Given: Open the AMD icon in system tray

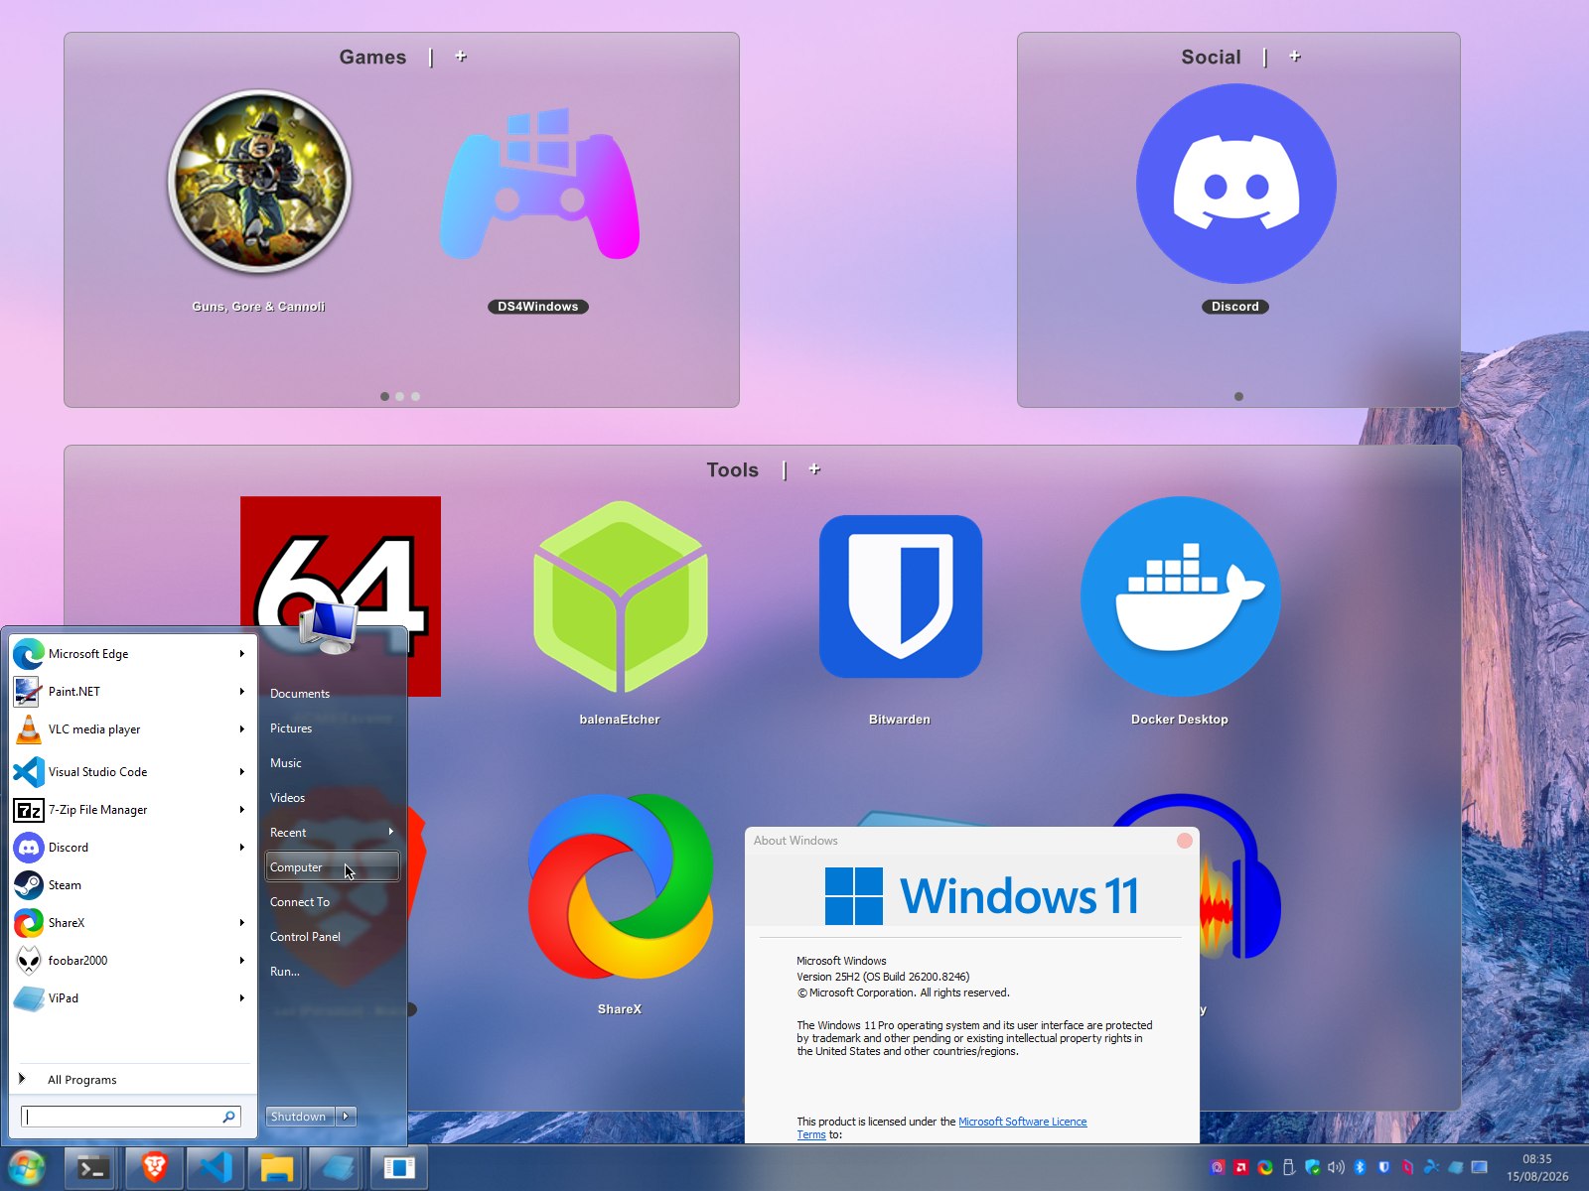Looking at the screenshot, I should point(1240,1167).
